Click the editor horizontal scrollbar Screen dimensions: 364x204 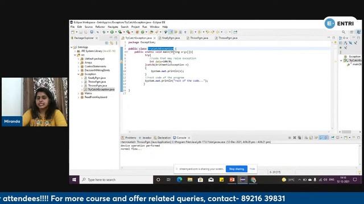coord(230,131)
